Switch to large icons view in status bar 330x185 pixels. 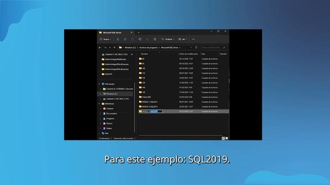227,138
